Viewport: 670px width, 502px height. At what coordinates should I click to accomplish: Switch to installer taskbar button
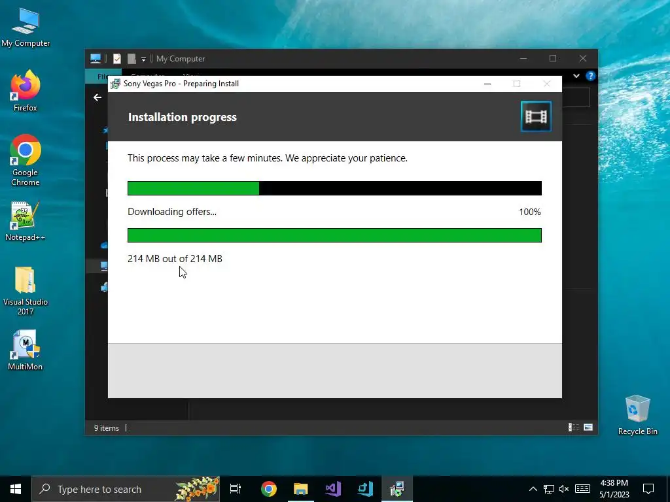pos(397,489)
